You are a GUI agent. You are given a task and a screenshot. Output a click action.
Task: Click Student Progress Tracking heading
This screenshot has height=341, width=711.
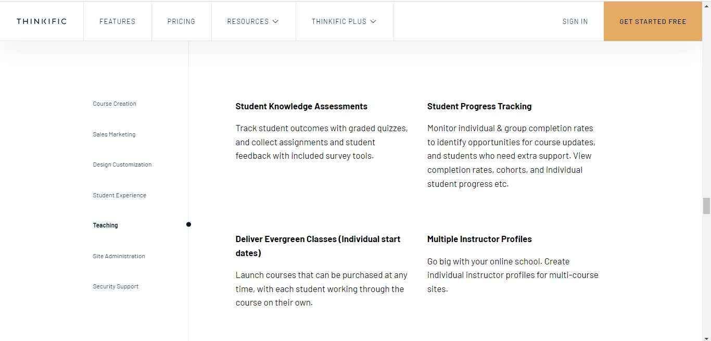coord(479,106)
